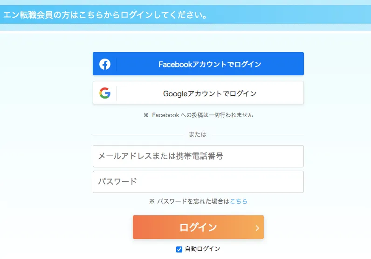Viewport: 371px width, 259px height.
Task: Focus the メールアドレスまたは携帯電話番号 field
Action: coord(198,156)
